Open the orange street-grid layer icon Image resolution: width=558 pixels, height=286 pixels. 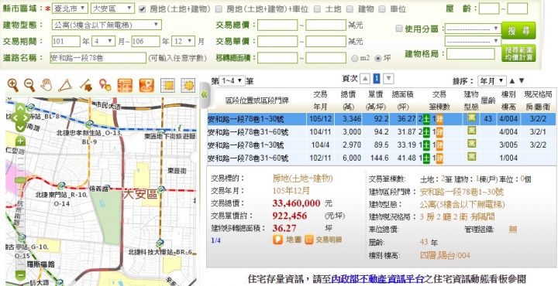point(125,86)
